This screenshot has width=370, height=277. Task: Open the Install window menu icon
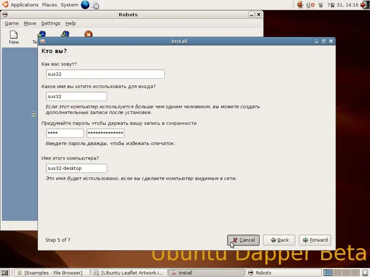[x=43, y=41]
